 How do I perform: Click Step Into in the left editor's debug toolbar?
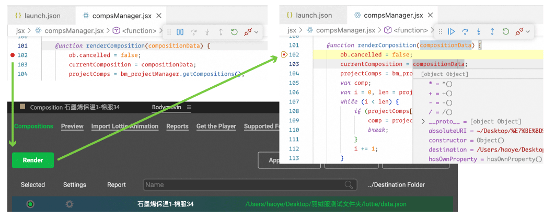207,32
